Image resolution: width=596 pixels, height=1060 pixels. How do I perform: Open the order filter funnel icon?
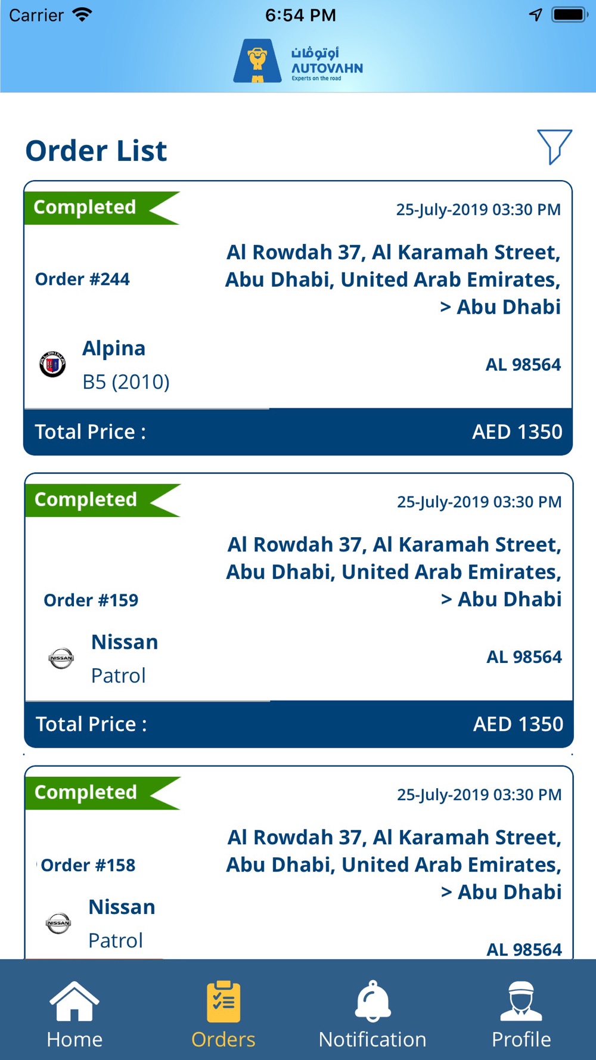pos(555,146)
